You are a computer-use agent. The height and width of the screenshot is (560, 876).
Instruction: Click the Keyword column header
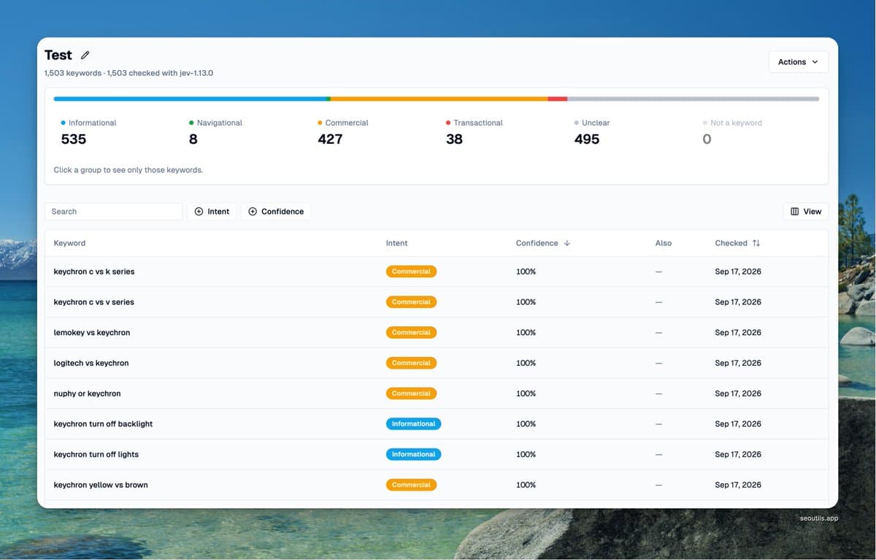pyautogui.click(x=69, y=243)
